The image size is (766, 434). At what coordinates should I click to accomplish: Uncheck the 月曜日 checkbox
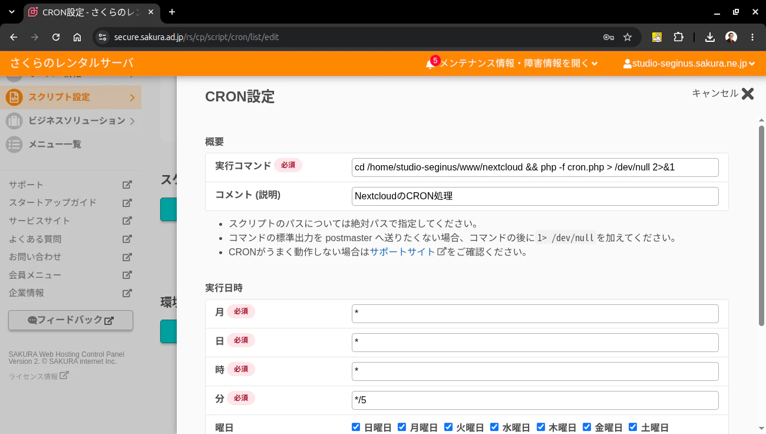pyautogui.click(x=402, y=427)
